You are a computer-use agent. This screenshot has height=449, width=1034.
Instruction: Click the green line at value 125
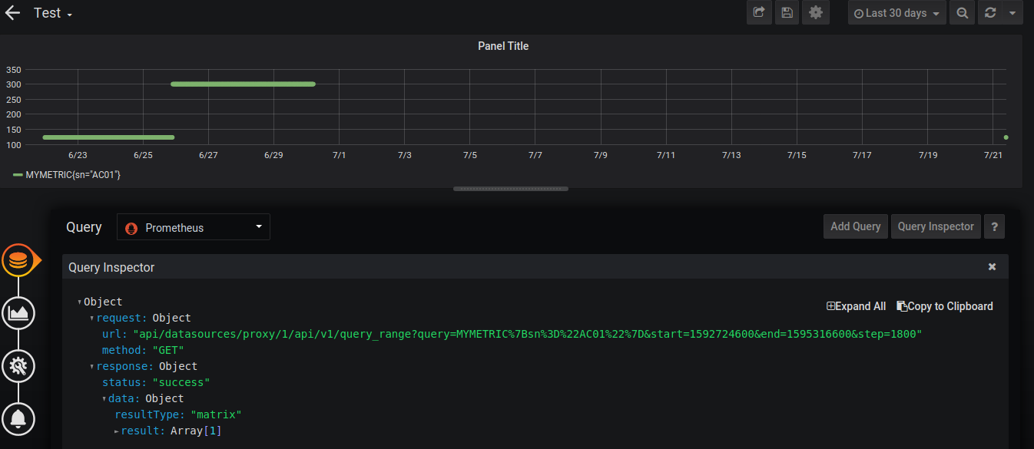[x=108, y=137]
